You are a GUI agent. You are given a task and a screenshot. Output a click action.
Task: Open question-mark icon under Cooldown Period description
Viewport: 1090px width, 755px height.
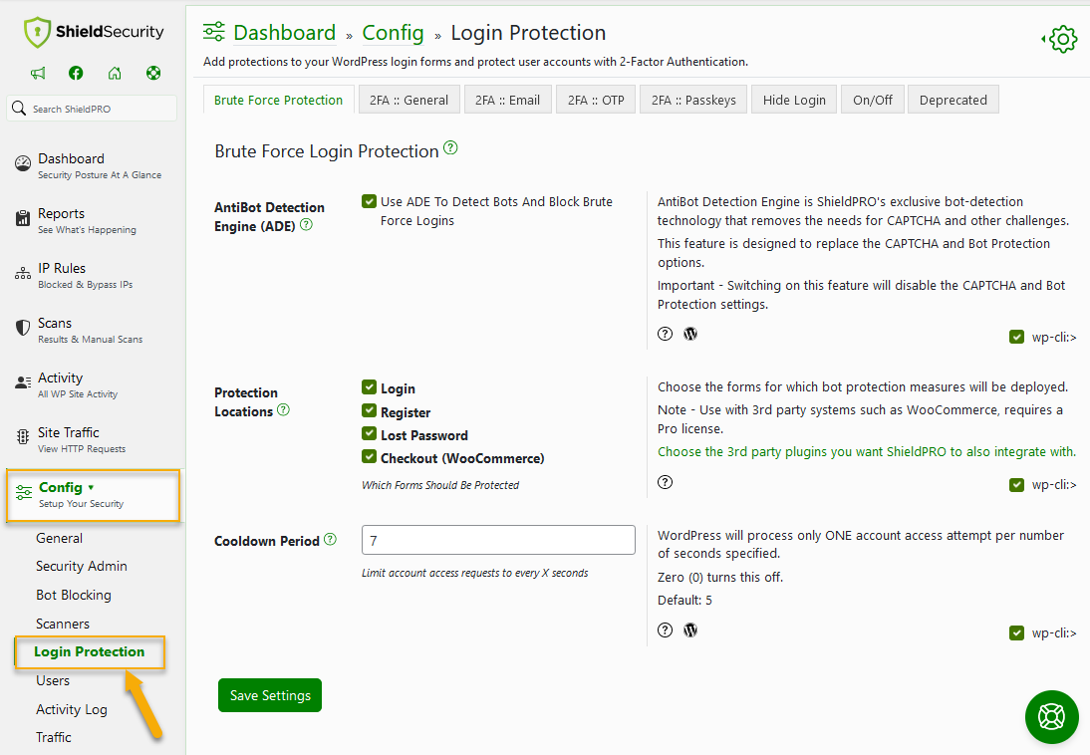pos(666,629)
